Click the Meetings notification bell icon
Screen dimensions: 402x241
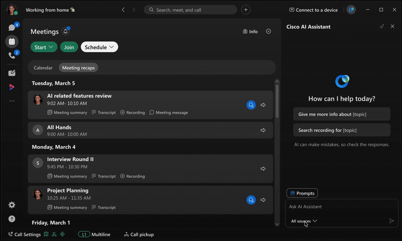(66, 32)
